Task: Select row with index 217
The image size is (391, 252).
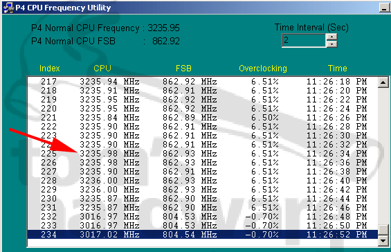Action: [x=203, y=82]
